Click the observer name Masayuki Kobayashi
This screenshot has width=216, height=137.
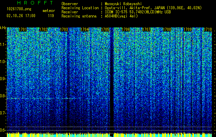(x=123, y=4)
